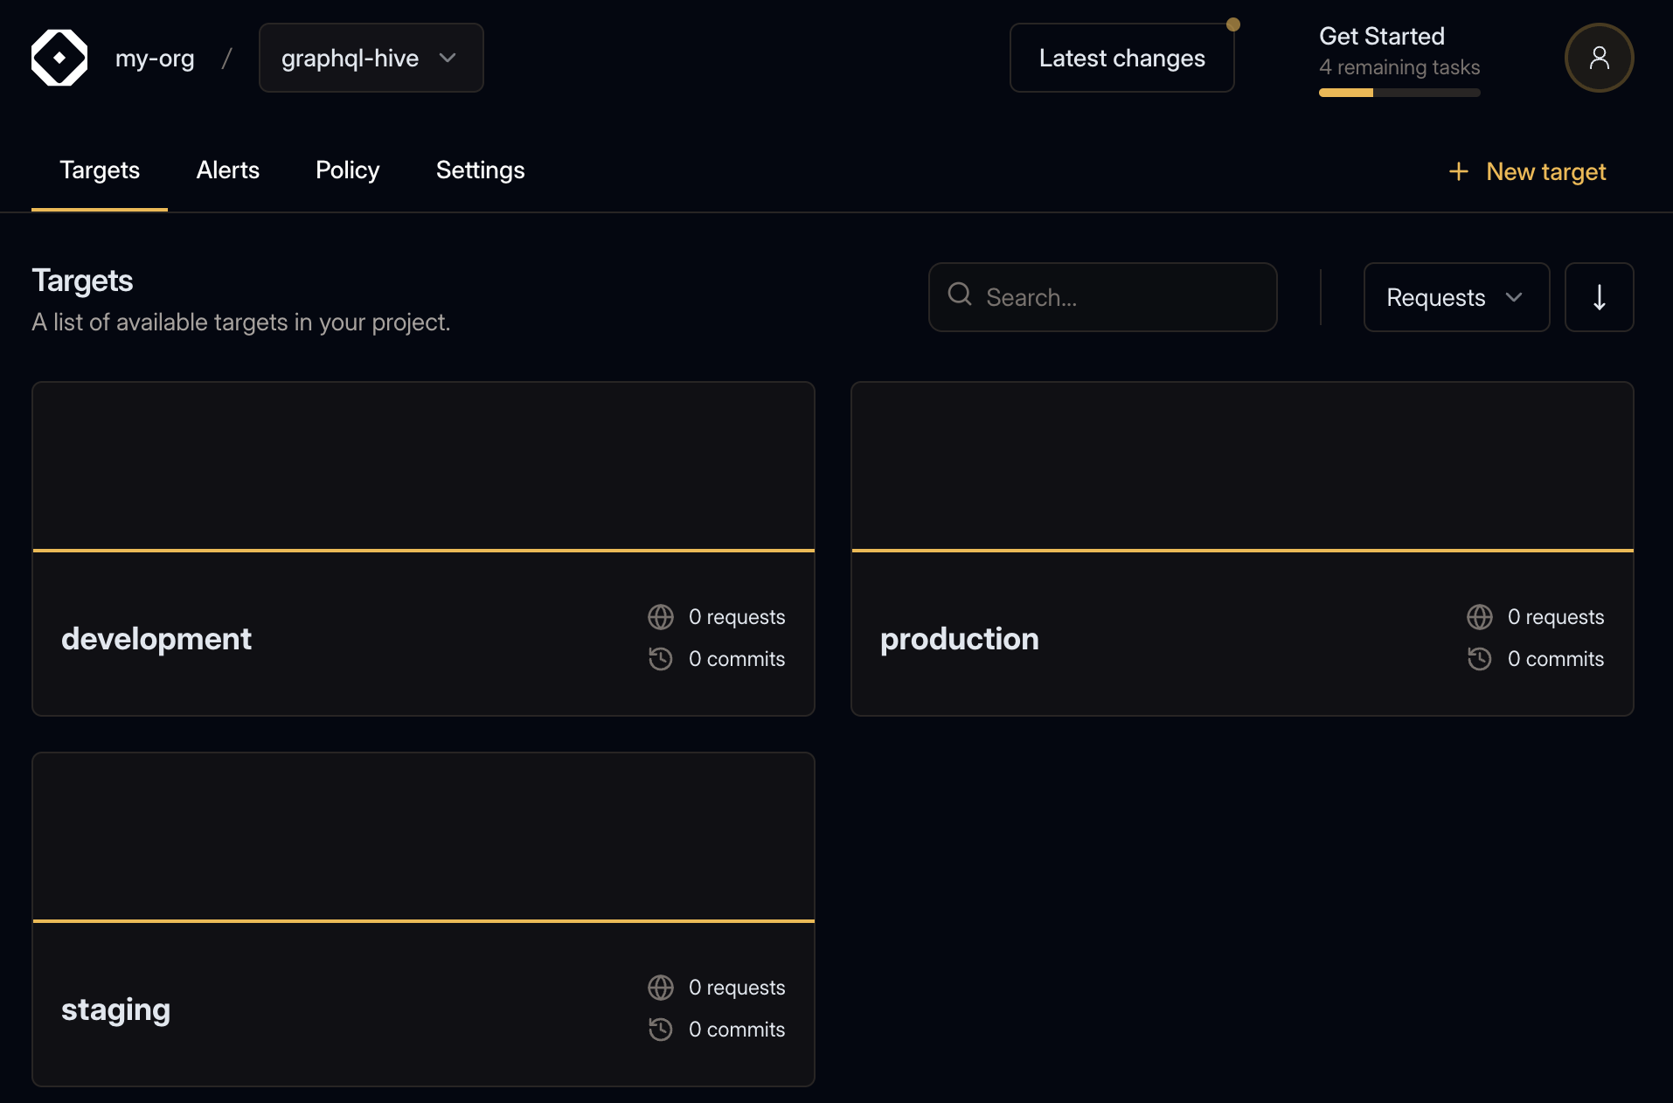Click the sort direction arrow button
This screenshot has height=1103, width=1673.
pos(1600,297)
